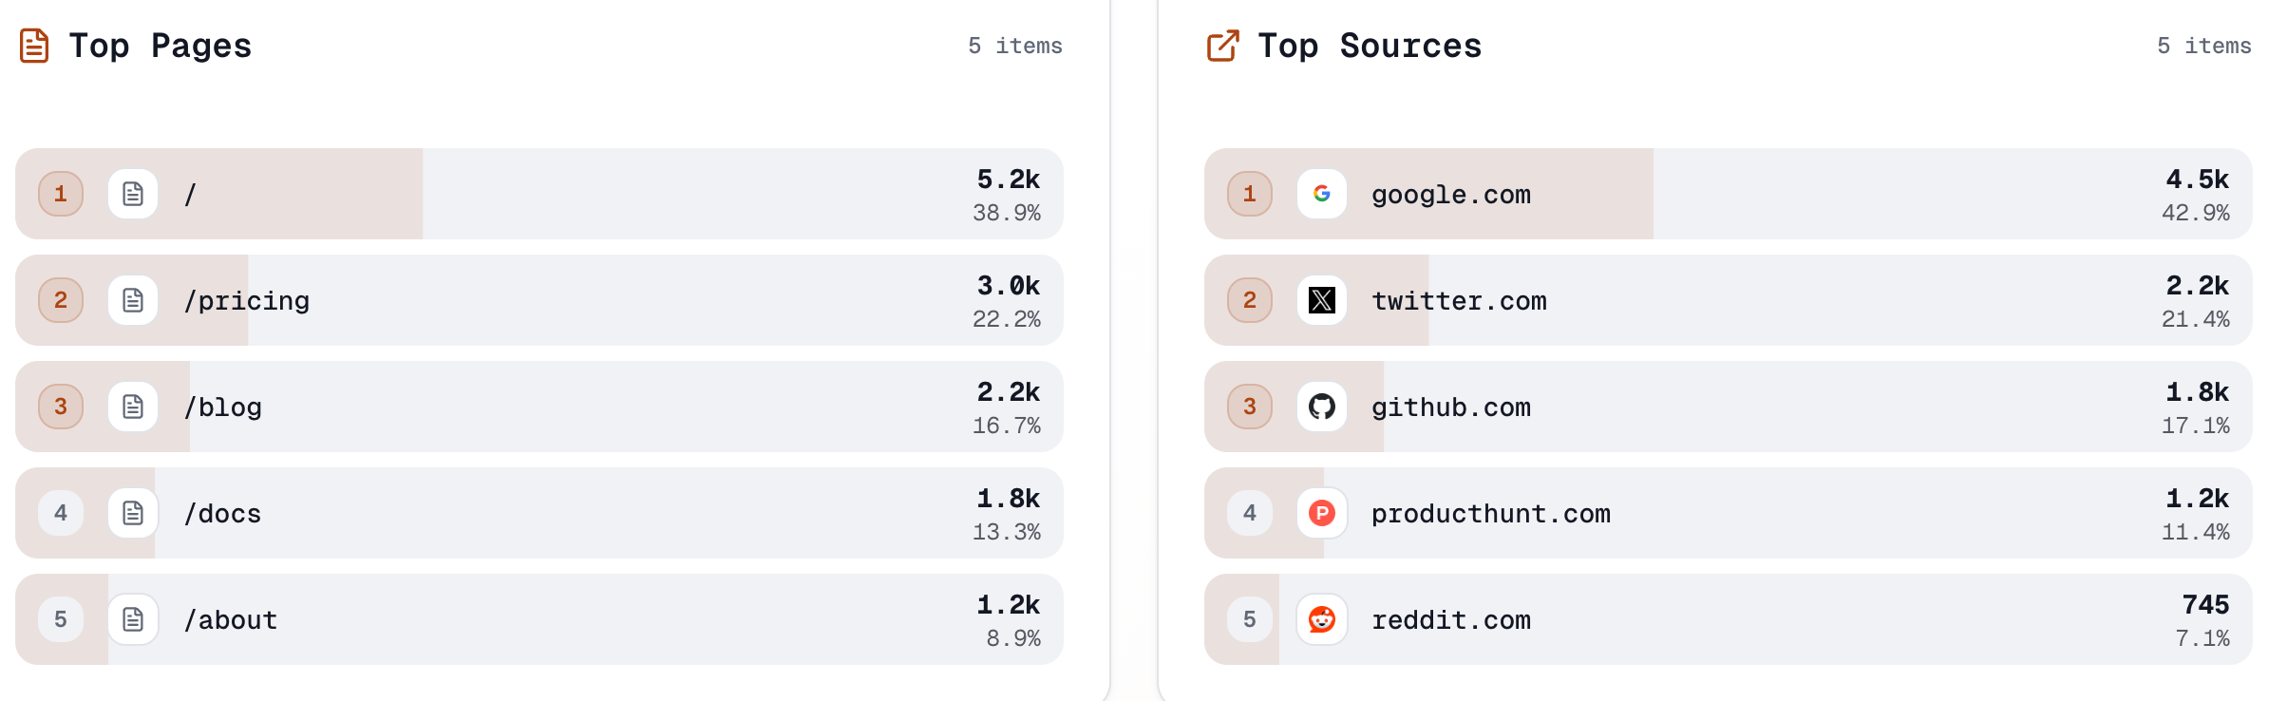
Task: Click the 21.4% percentage for twitter.com
Action: [2196, 319]
